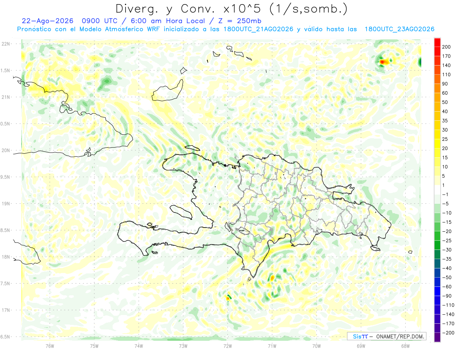
Task: Pick the red top segment of color scale
Action: click(x=437, y=42)
